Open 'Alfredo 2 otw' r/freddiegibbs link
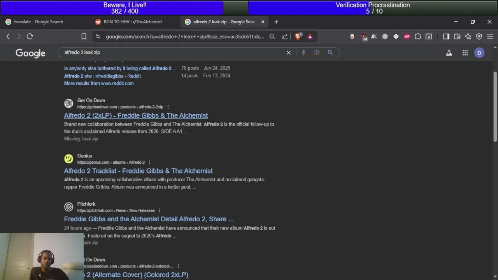This screenshot has width=498, height=280. click(x=102, y=76)
